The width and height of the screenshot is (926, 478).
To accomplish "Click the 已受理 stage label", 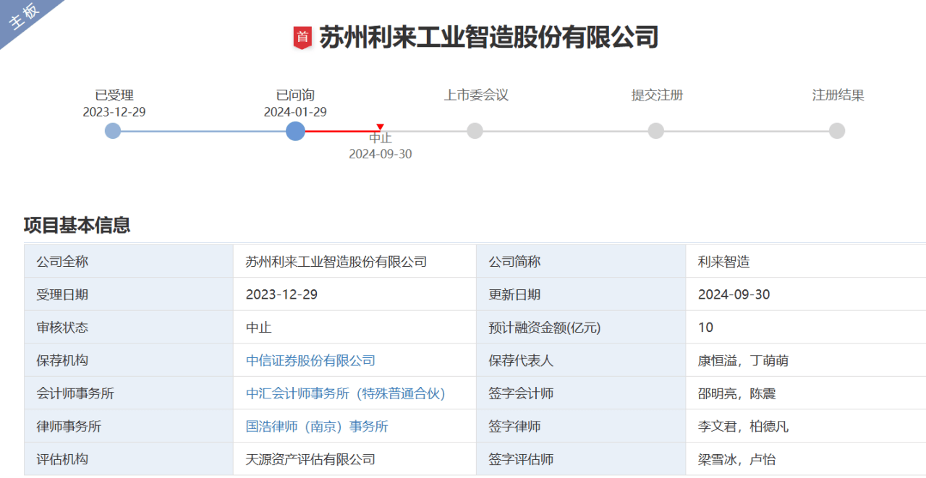I will click(x=114, y=95).
